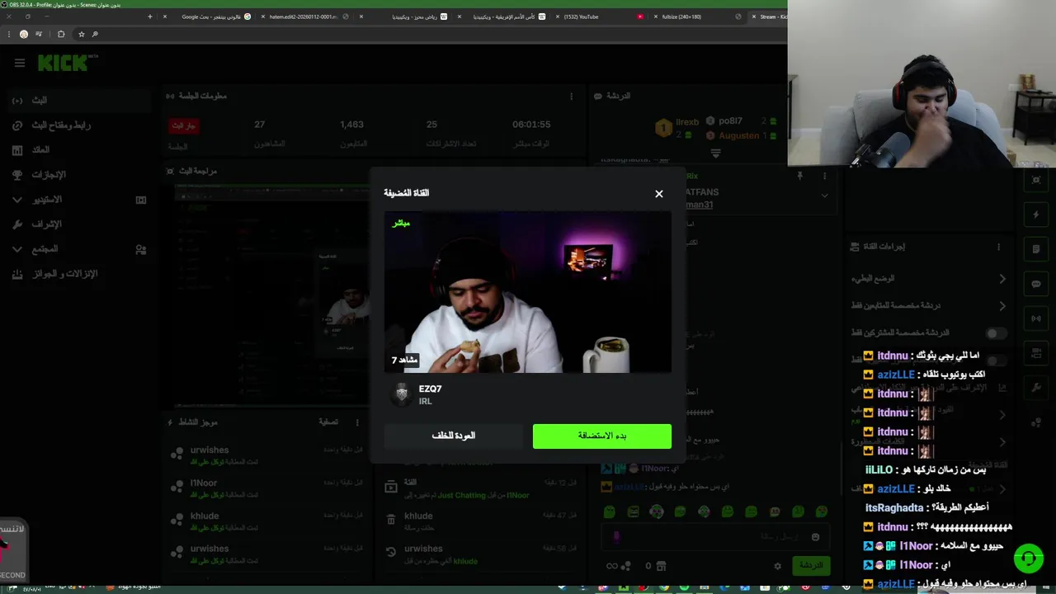Viewport: 1056px width, 594px height.
Task: Click the Community people icon in sidebar
Action: click(x=141, y=249)
